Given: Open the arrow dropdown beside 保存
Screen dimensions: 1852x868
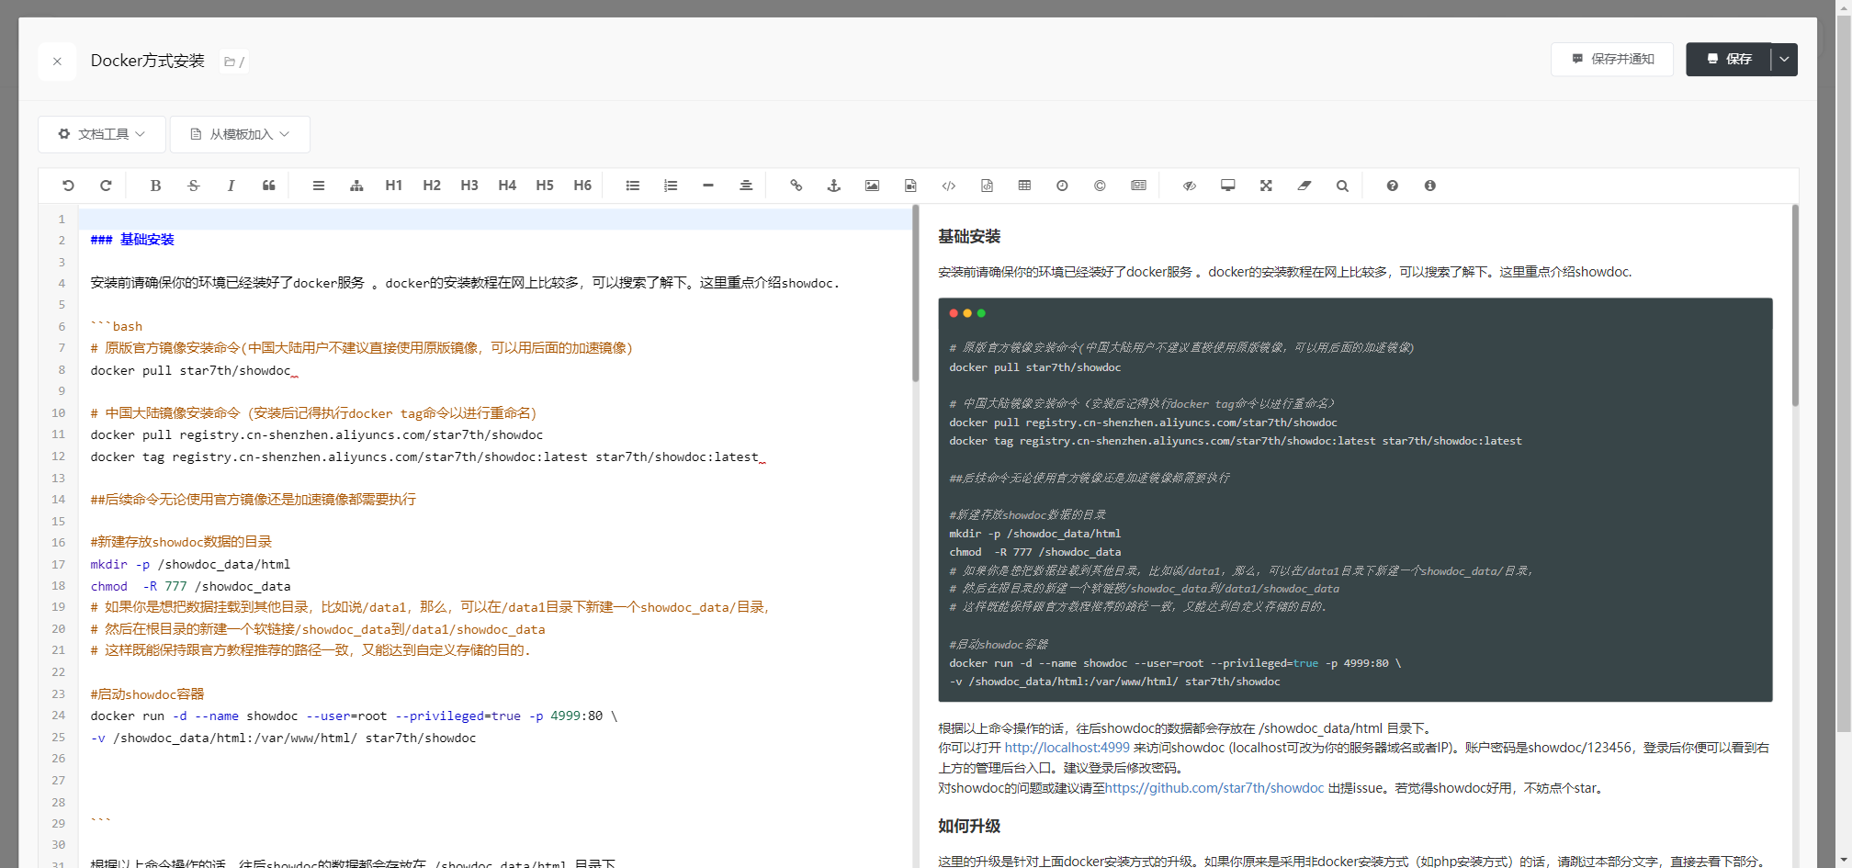Looking at the screenshot, I should (1784, 60).
